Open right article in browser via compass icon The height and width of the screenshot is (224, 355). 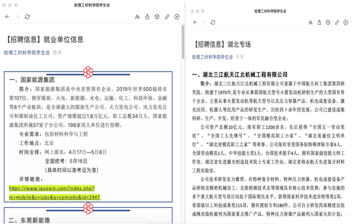346,22
